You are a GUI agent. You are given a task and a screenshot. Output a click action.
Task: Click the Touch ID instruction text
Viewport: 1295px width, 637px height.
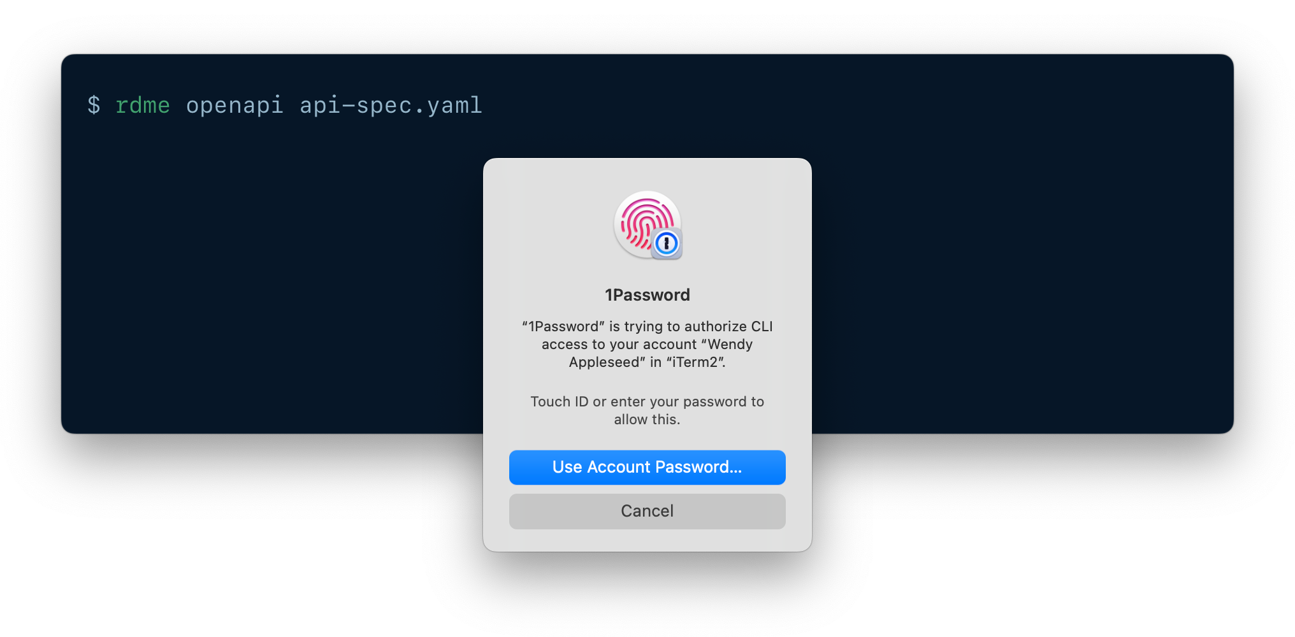pos(647,410)
